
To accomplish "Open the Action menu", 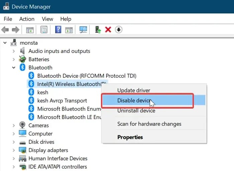I will pyautogui.click(x=27, y=19).
